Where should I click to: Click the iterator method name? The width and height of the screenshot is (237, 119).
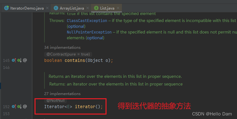[x=85, y=107]
